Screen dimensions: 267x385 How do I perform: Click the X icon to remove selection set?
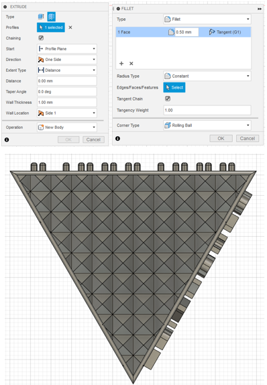tap(131, 64)
